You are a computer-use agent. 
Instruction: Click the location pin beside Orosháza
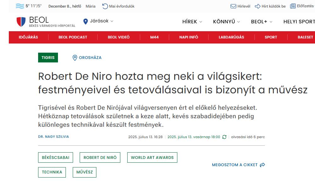tap(75, 58)
